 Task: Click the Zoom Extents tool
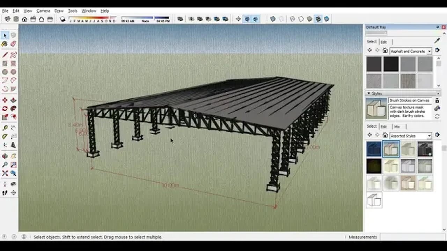[5, 173]
